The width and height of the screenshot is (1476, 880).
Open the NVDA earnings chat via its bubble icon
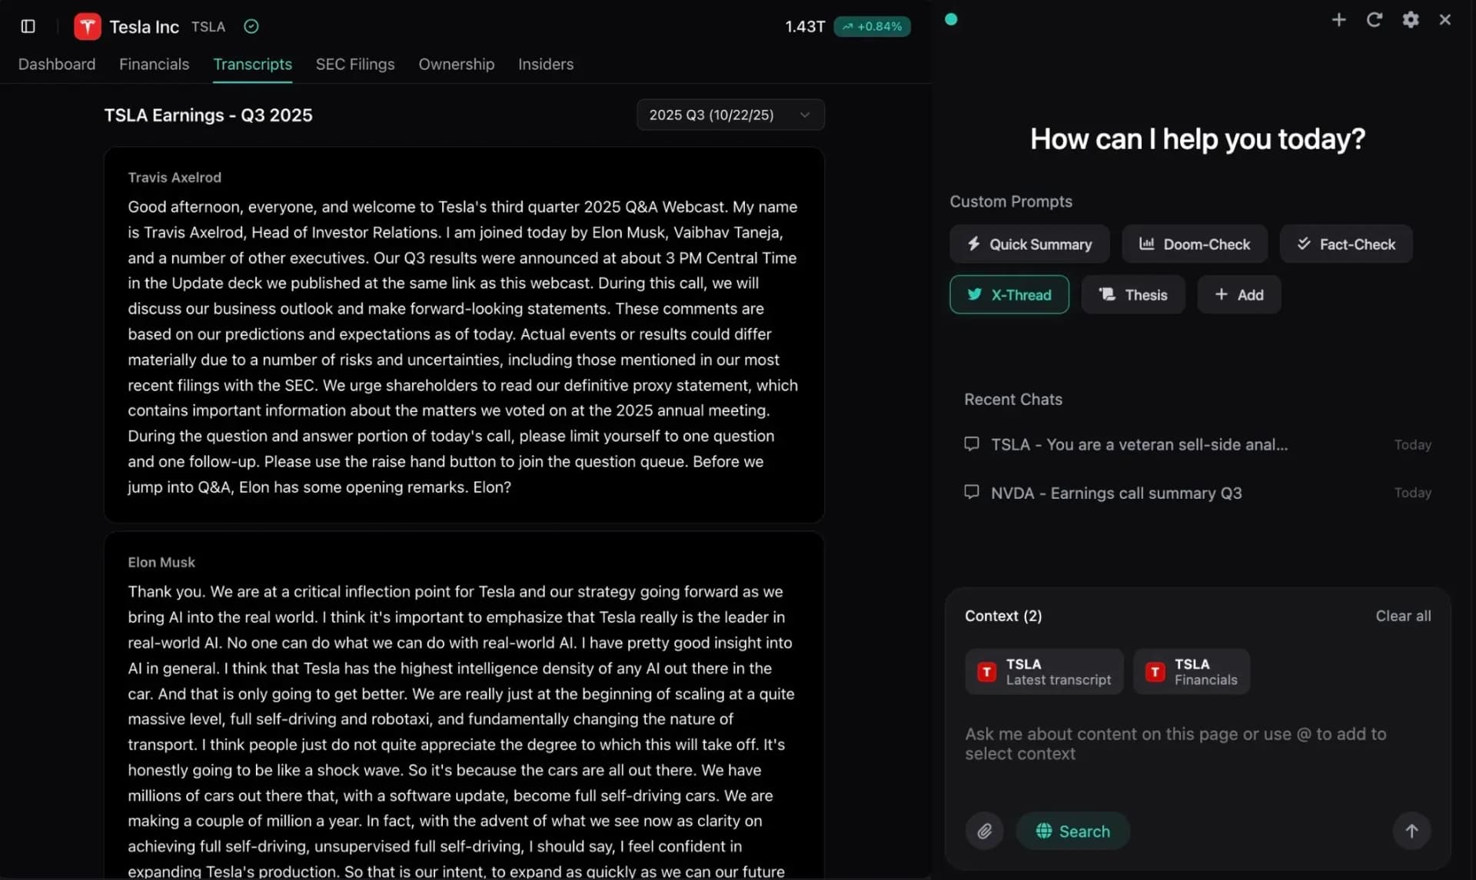click(971, 492)
